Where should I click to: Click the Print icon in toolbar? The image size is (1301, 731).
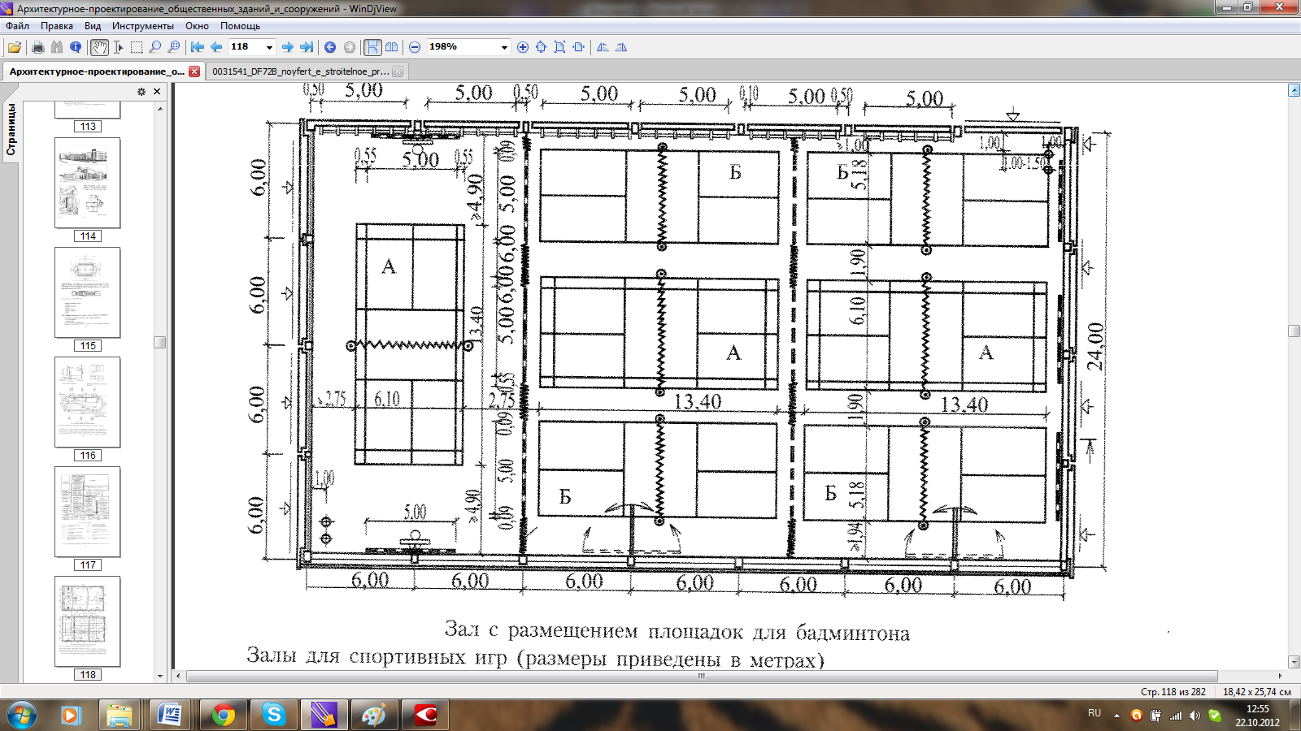click(x=37, y=47)
